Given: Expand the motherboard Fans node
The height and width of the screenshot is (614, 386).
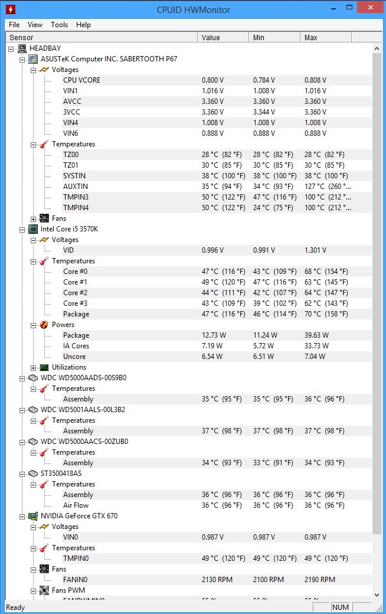Looking at the screenshot, I should pyautogui.click(x=33, y=219).
